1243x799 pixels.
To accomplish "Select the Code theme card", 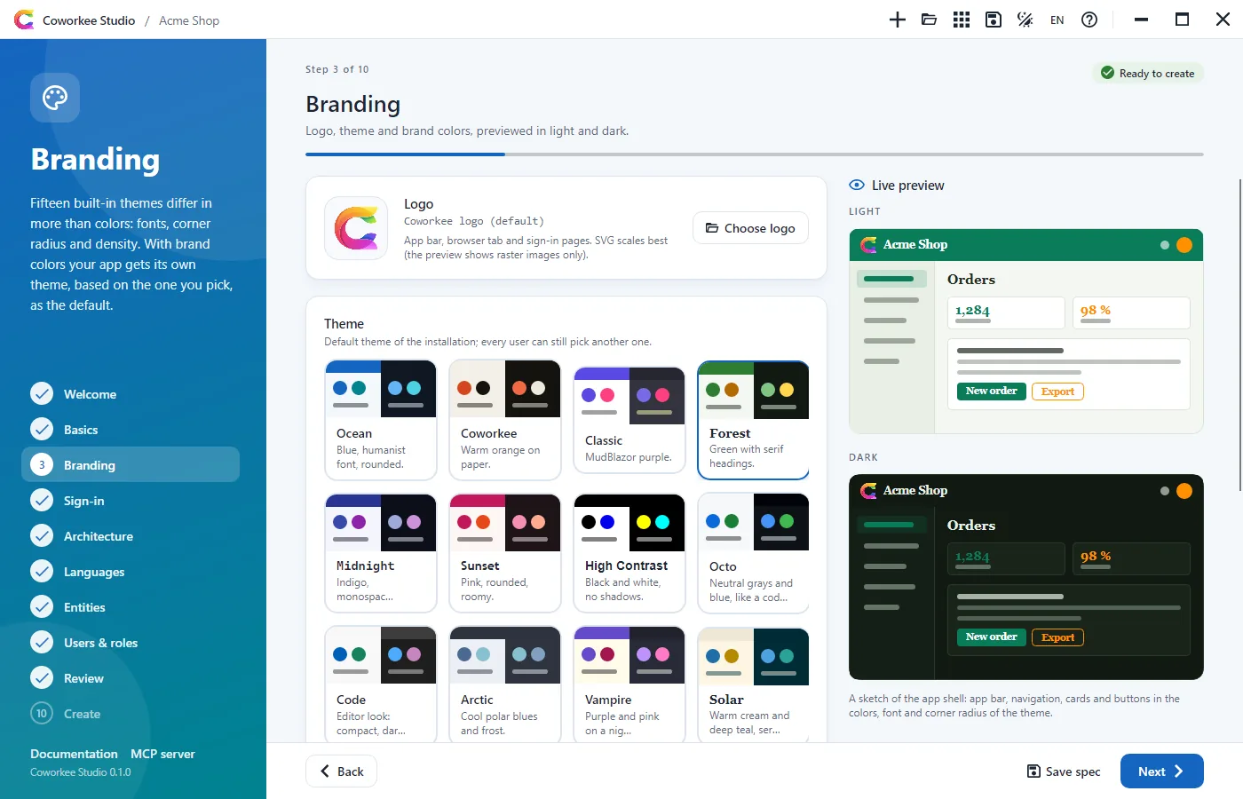I will coord(381,685).
